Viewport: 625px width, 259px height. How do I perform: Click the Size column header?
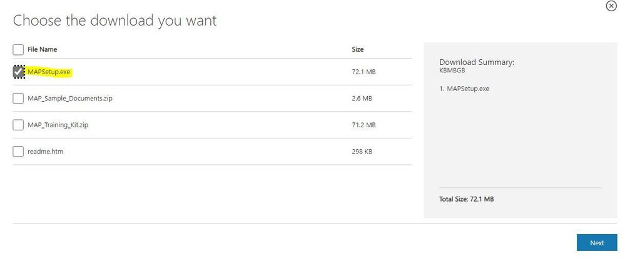[358, 49]
